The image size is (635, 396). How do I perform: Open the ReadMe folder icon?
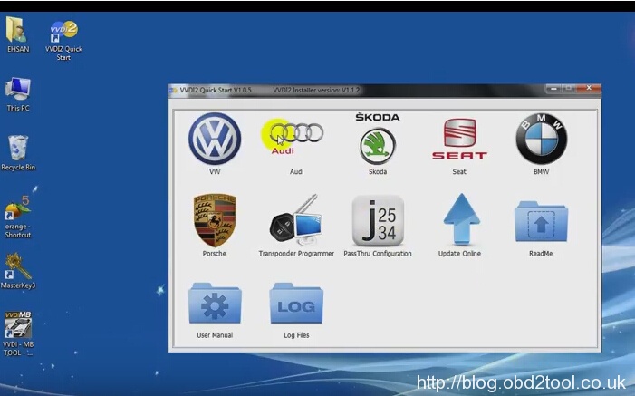(x=541, y=221)
